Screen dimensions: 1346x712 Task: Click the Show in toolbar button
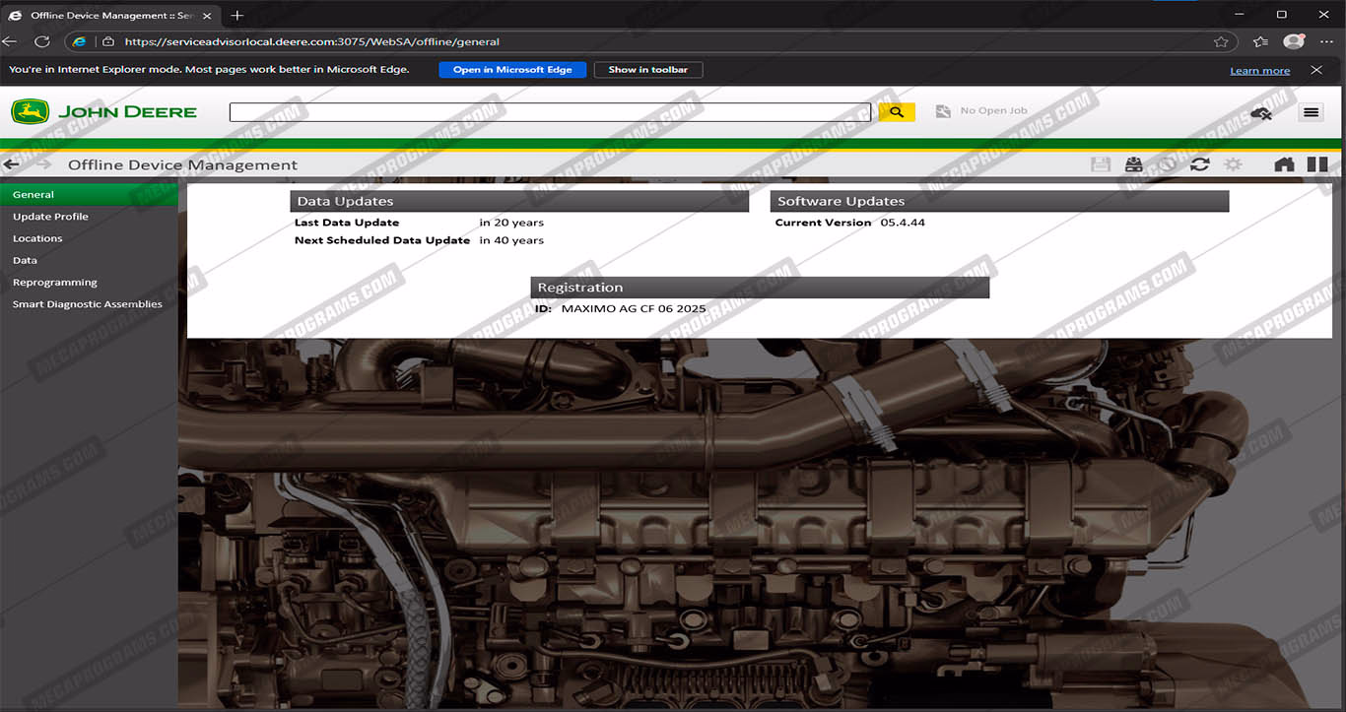[647, 70]
